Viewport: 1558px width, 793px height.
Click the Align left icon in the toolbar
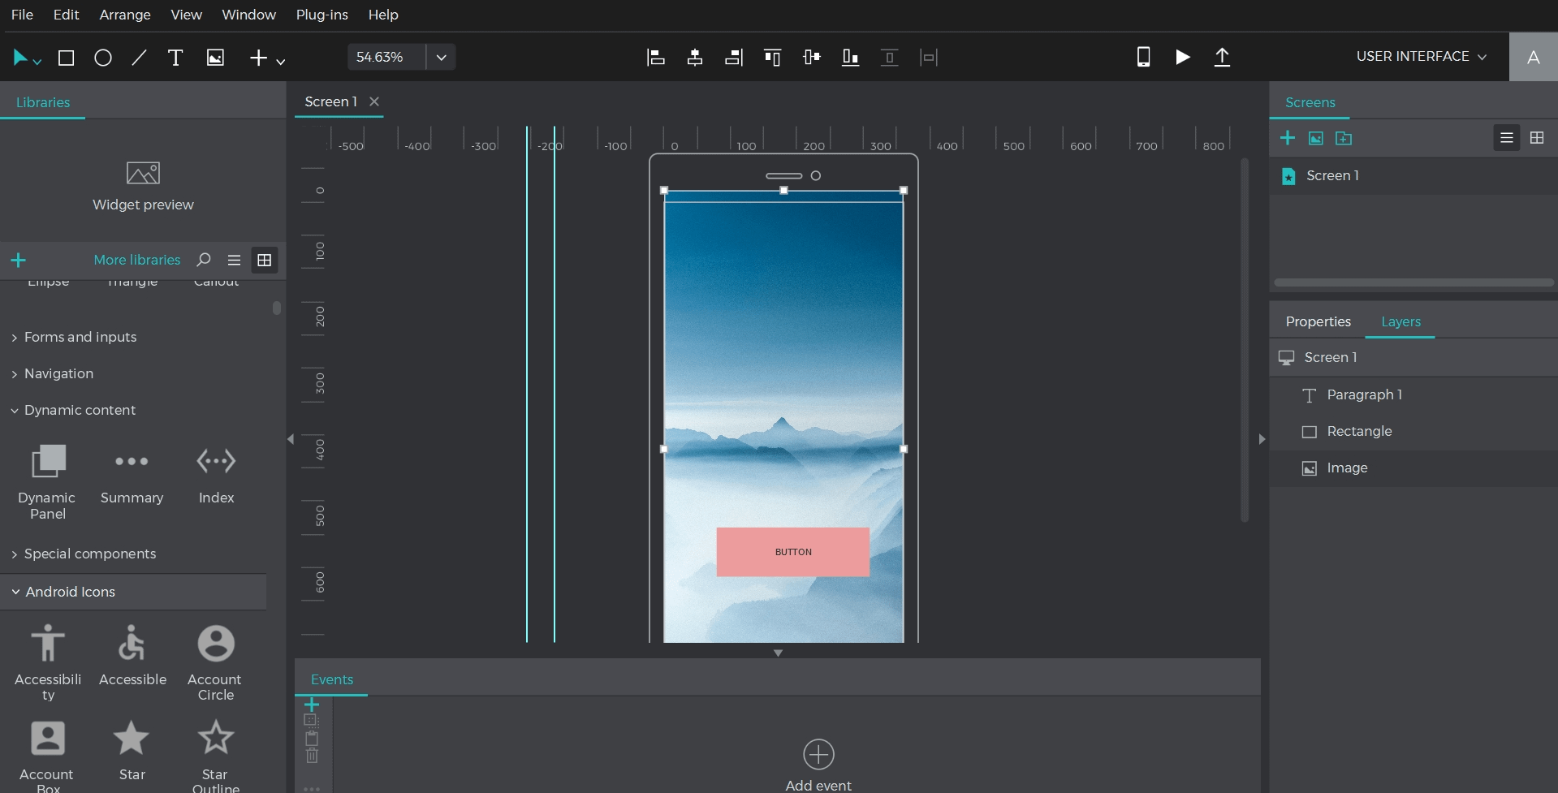pyautogui.click(x=655, y=57)
